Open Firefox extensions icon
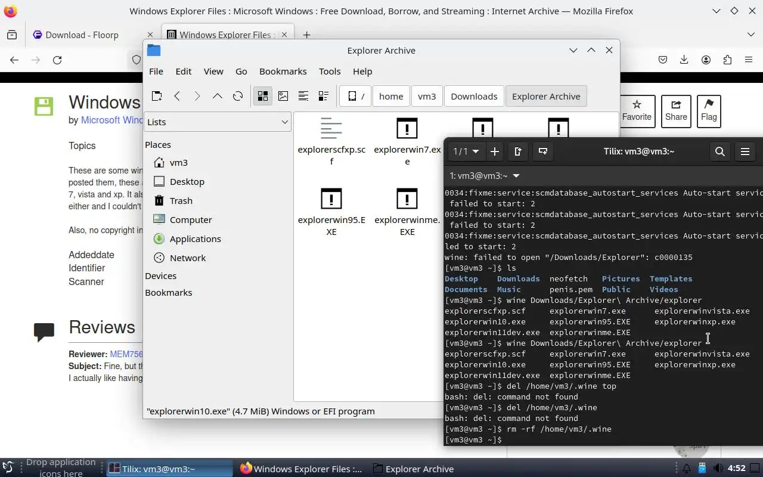This screenshot has height=477, width=763. (x=727, y=60)
